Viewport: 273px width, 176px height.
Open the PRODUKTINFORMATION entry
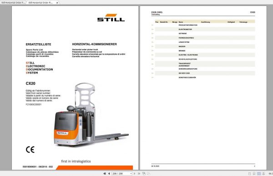pos(188,25)
